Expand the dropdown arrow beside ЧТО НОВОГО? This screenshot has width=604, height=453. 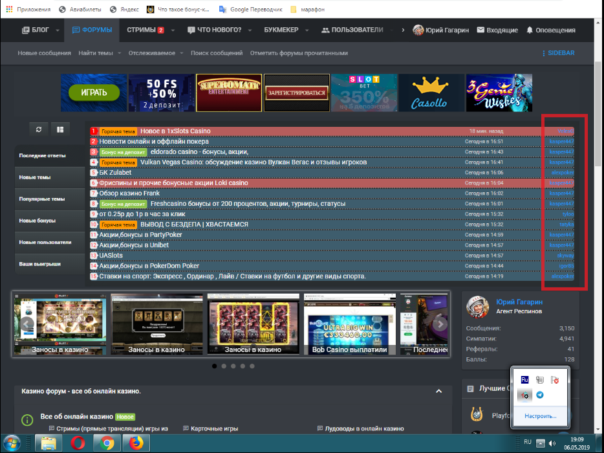coord(250,30)
